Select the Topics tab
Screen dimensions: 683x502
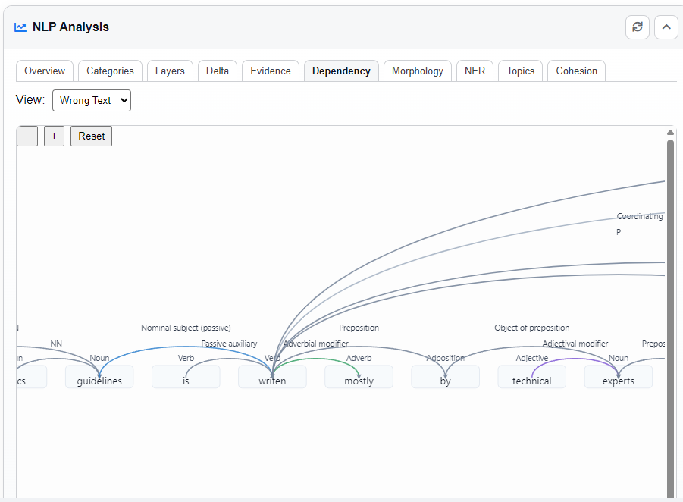point(521,71)
